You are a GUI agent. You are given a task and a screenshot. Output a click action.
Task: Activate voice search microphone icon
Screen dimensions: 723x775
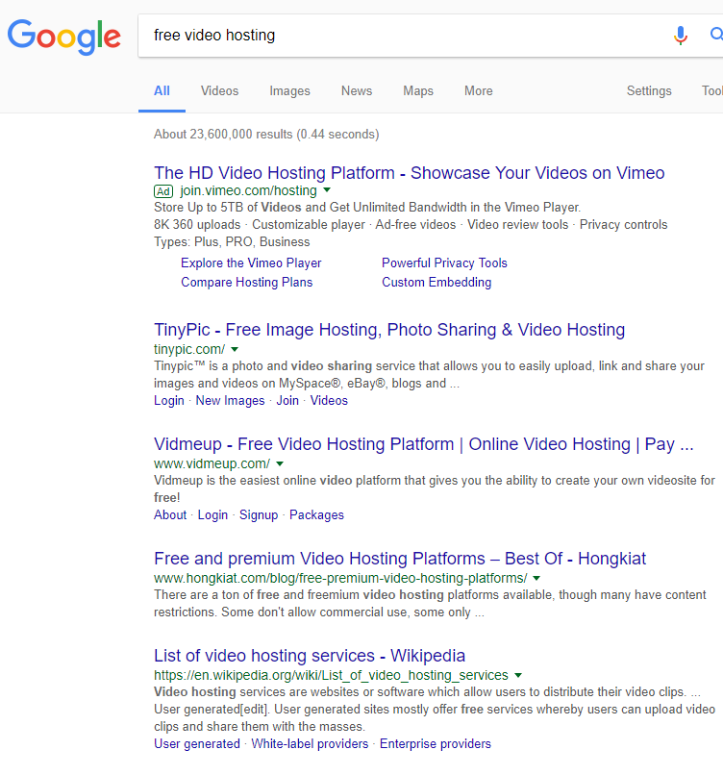tap(681, 35)
